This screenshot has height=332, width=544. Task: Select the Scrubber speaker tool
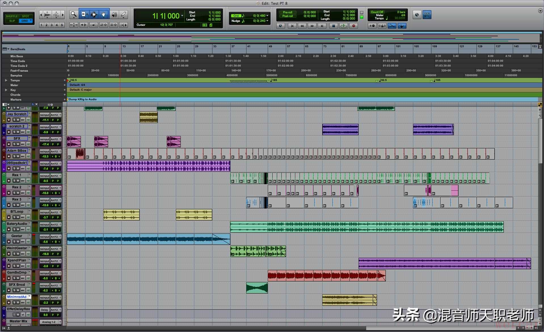pyautogui.click(x=114, y=14)
